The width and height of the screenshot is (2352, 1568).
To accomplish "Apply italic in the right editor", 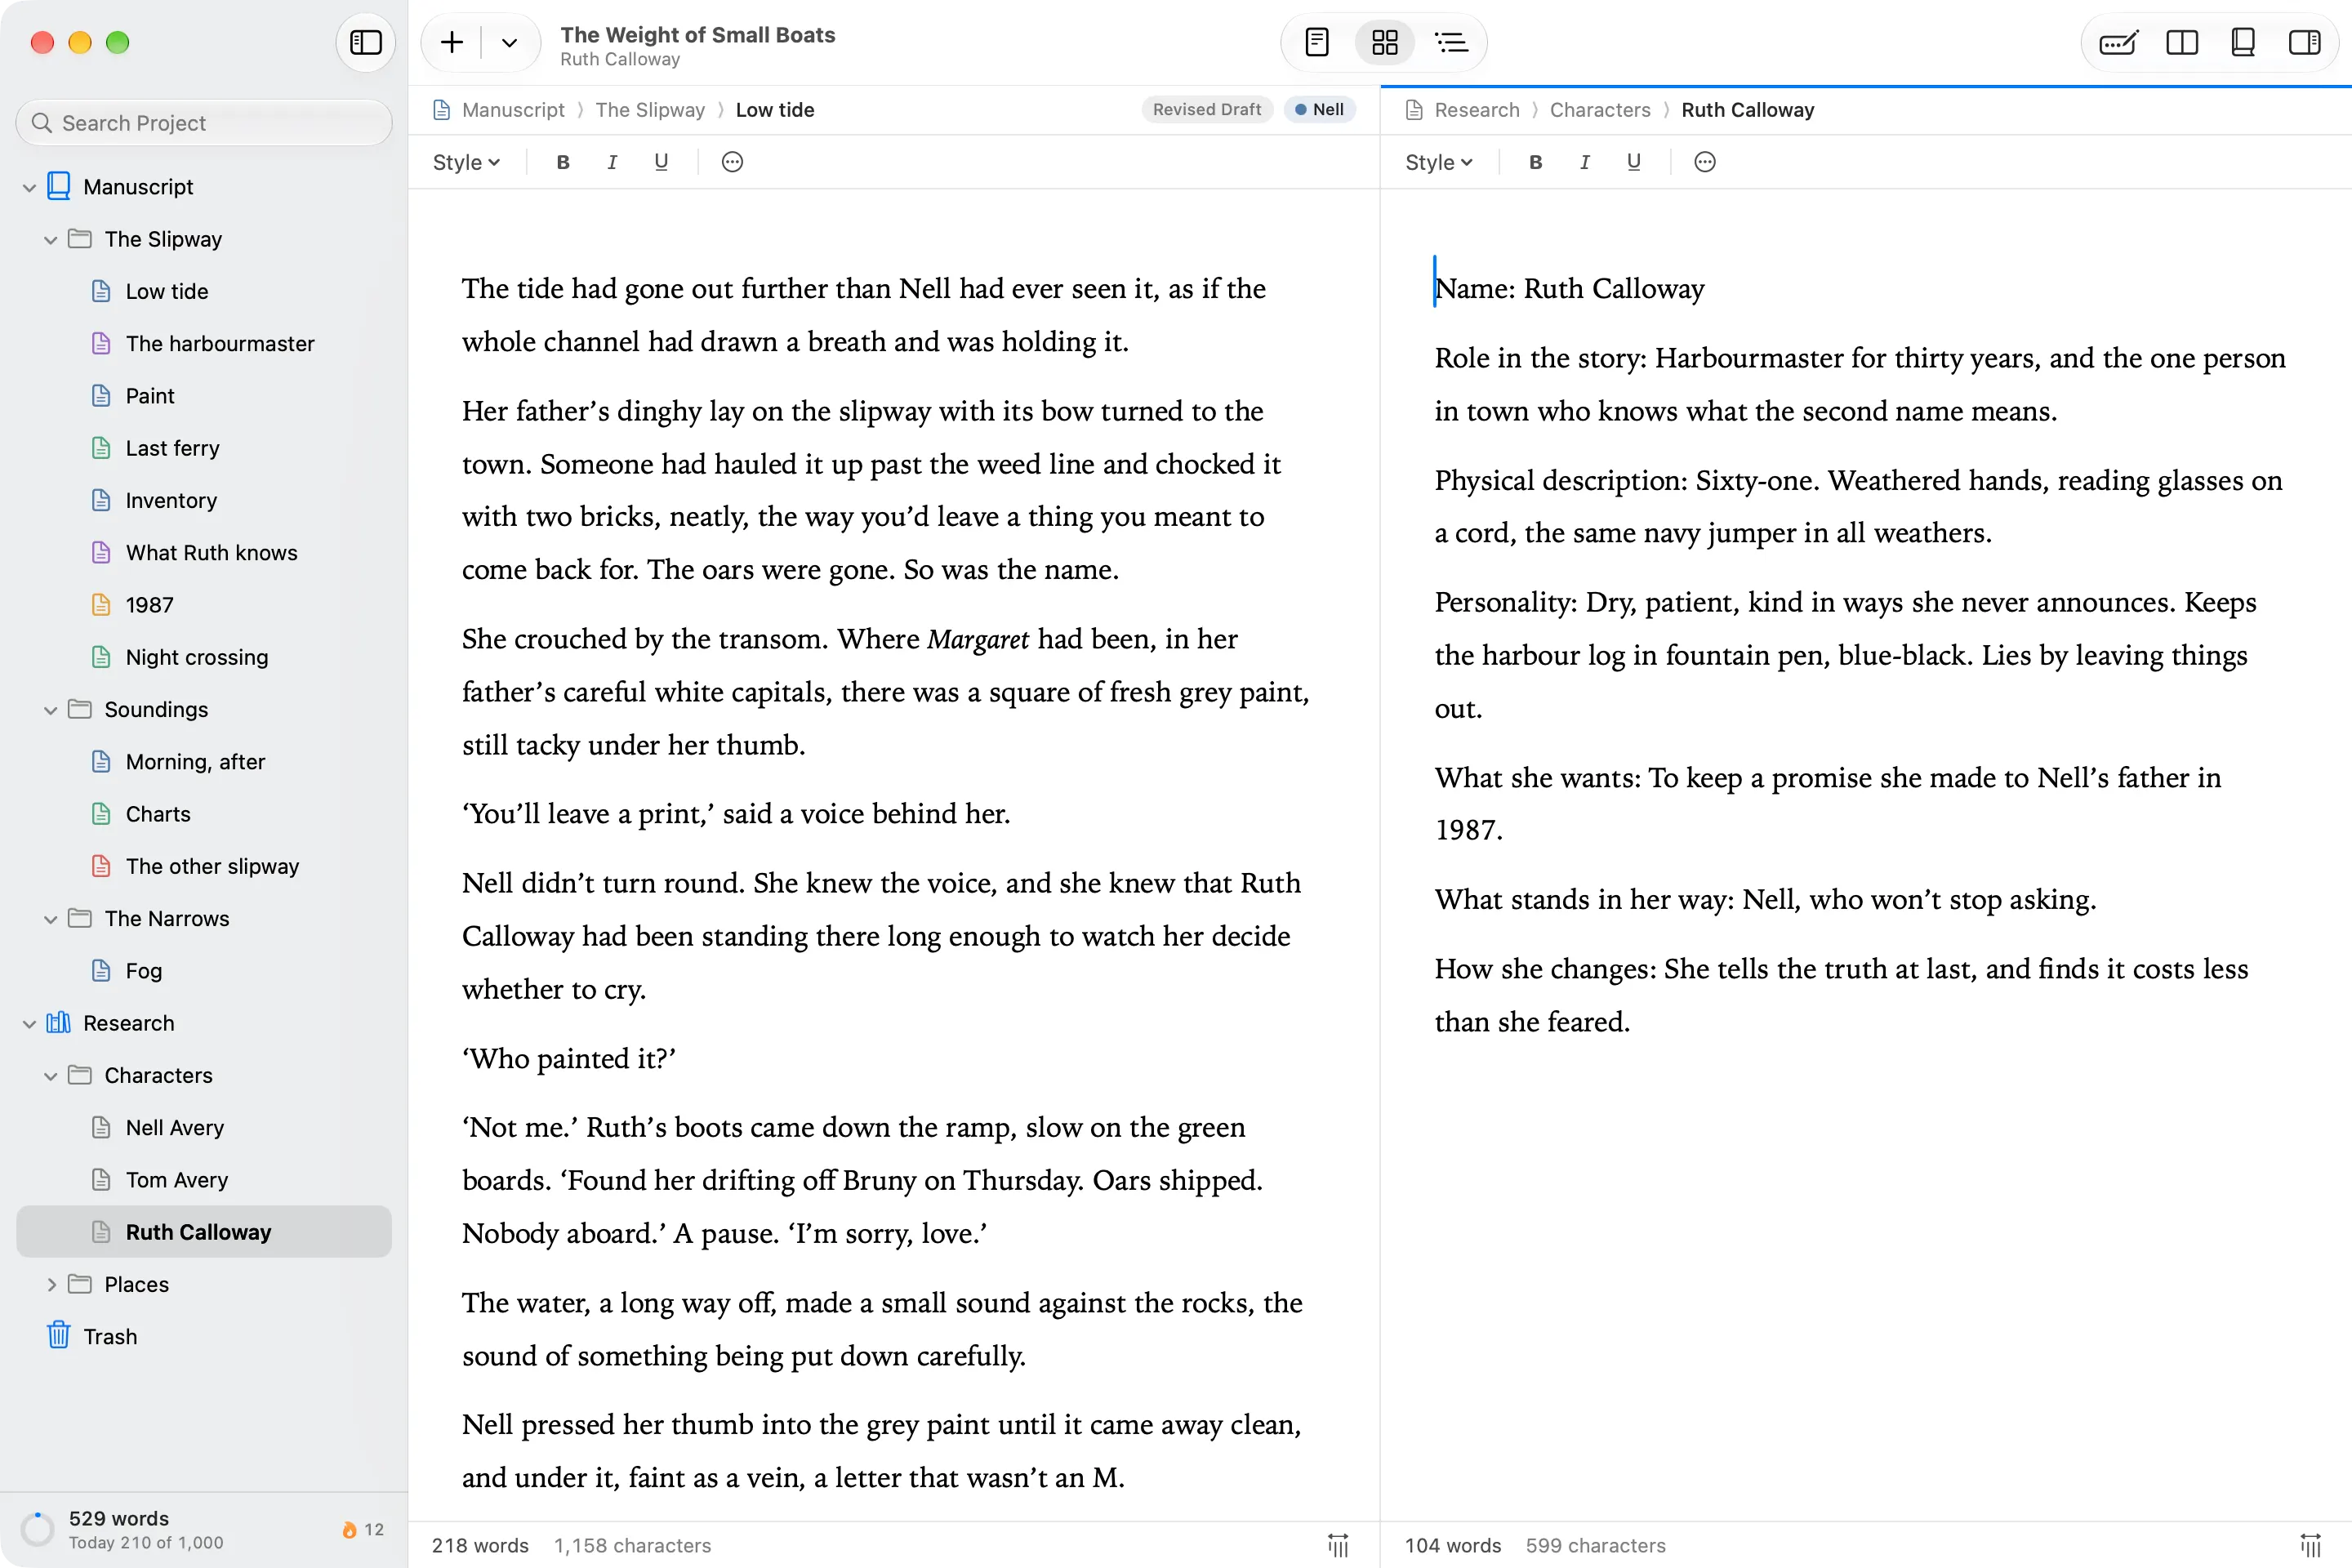I will tap(1585, 162).
